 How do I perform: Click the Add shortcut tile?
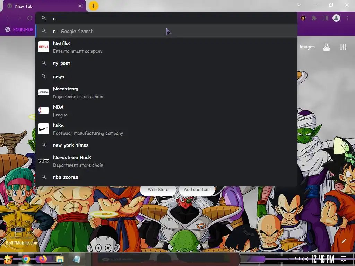(197, 189)
